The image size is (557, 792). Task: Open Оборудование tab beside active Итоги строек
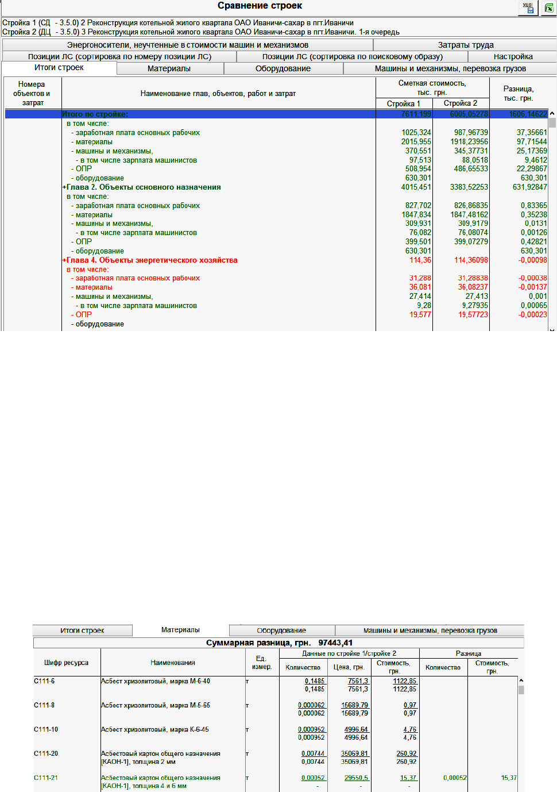[283, 68]
